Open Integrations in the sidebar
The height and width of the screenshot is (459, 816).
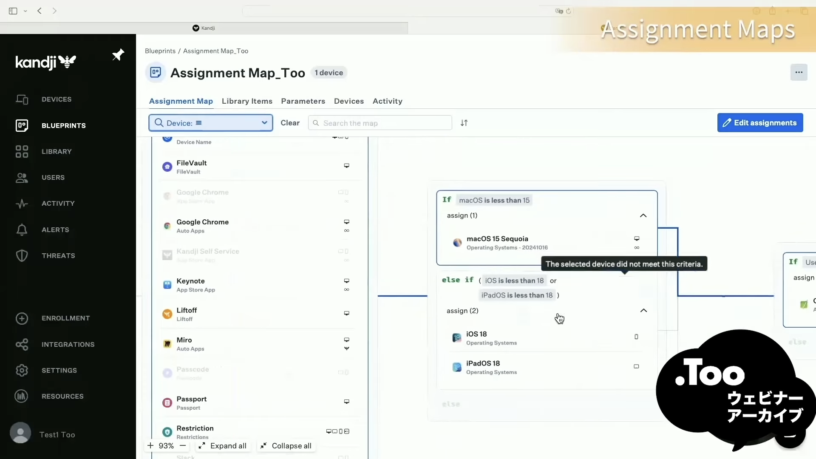[68, 345]
